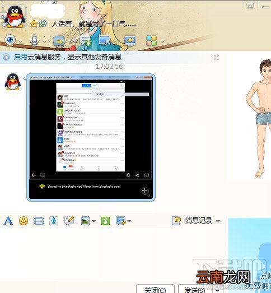
Task: Open the shared BlueStacks screenshot image
Action: [91, 137]
